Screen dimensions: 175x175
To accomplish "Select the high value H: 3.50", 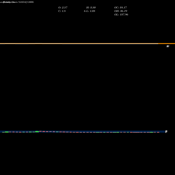I will point(91,7).
